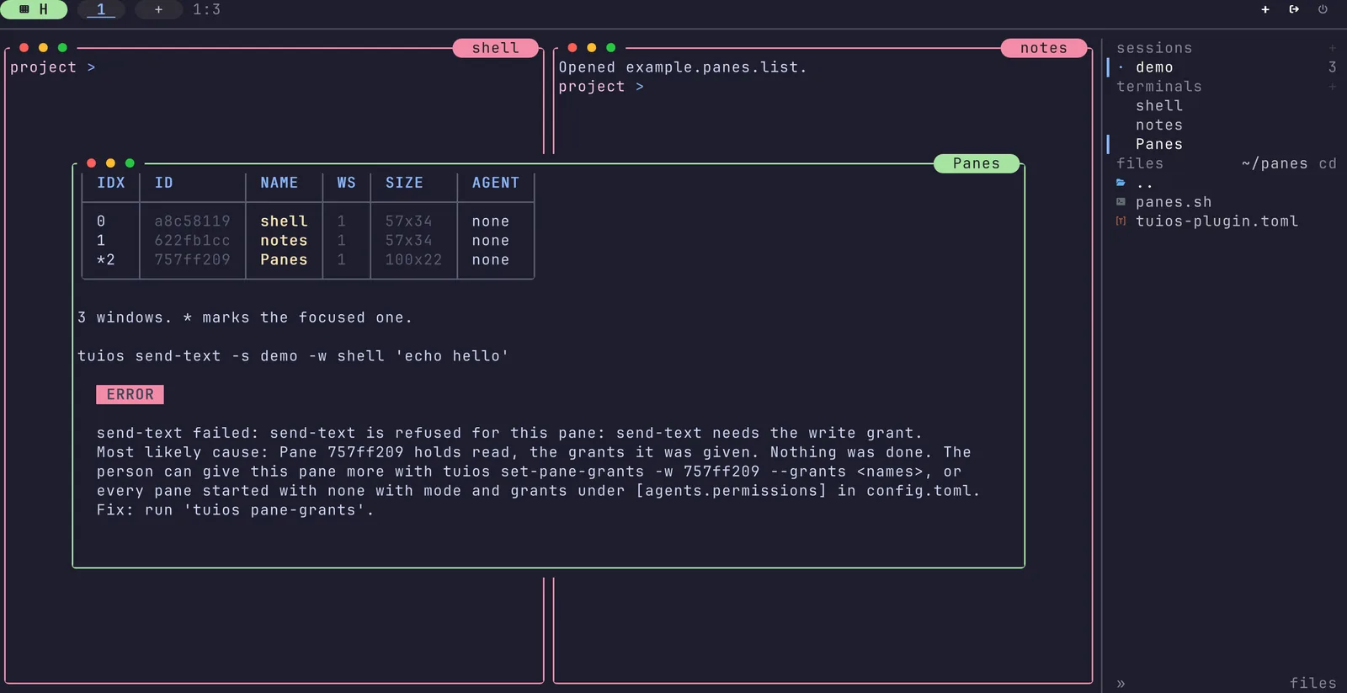This screenshot has width=1347, height=693.
Task: Minimize the shell window with its yellow dot
Action: point(43,48)
